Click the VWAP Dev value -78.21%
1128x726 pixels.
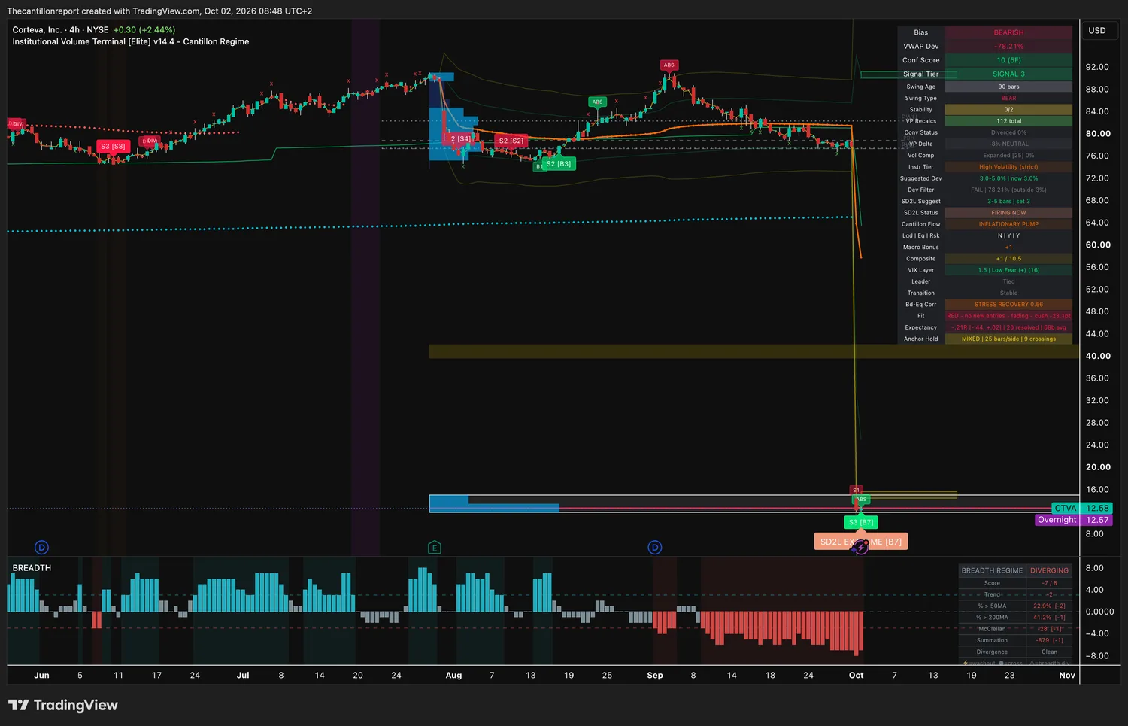click(1008, 47)
